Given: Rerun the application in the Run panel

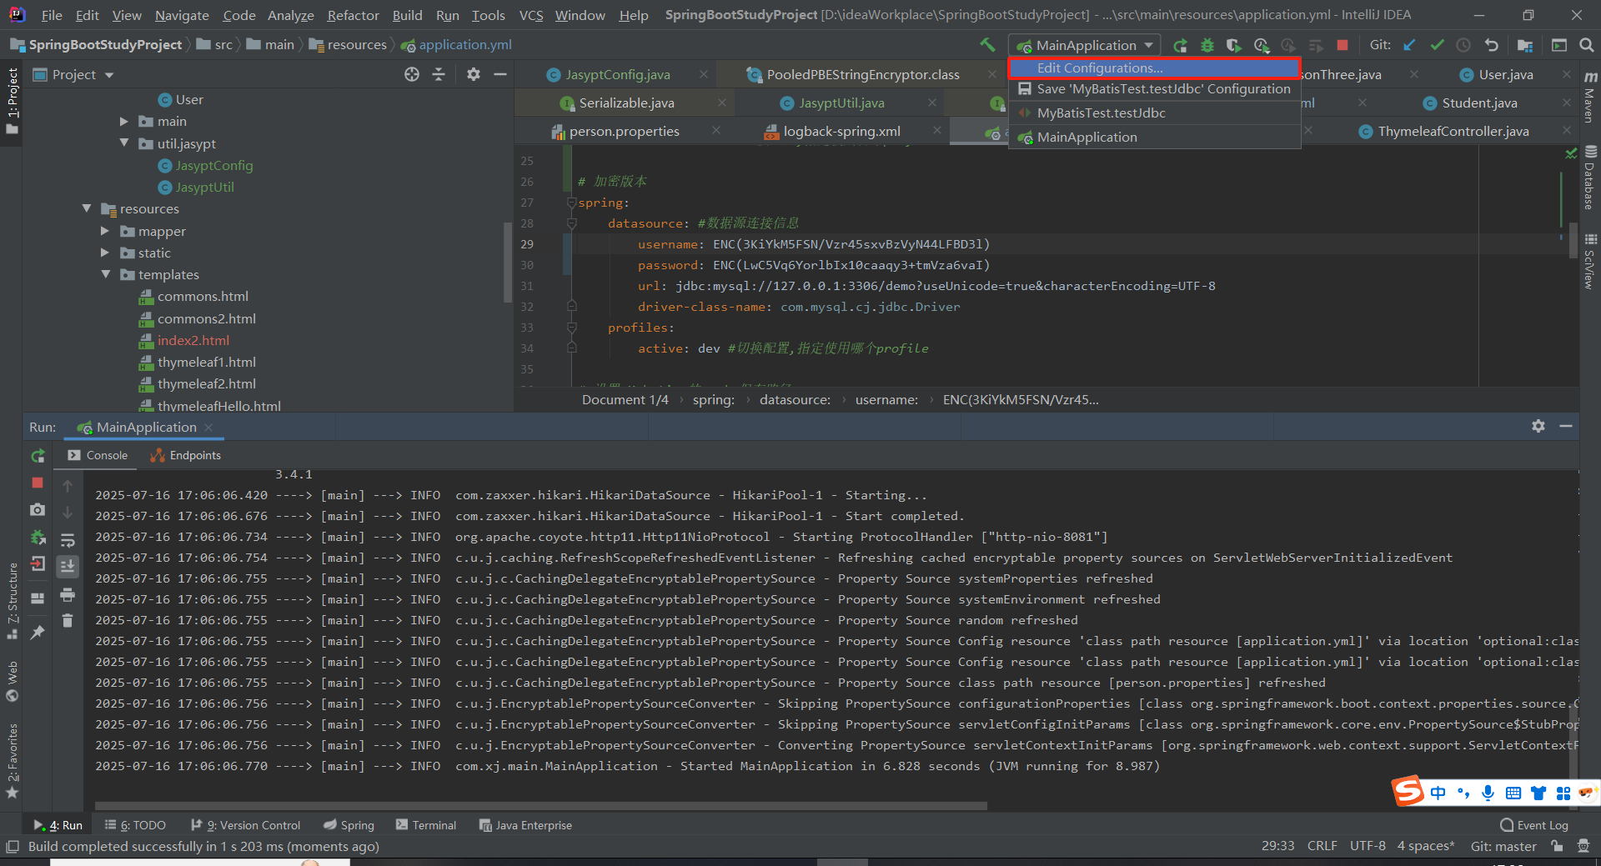Looking at the screenshot, I should pyautogui.click(x=38, y=456).
